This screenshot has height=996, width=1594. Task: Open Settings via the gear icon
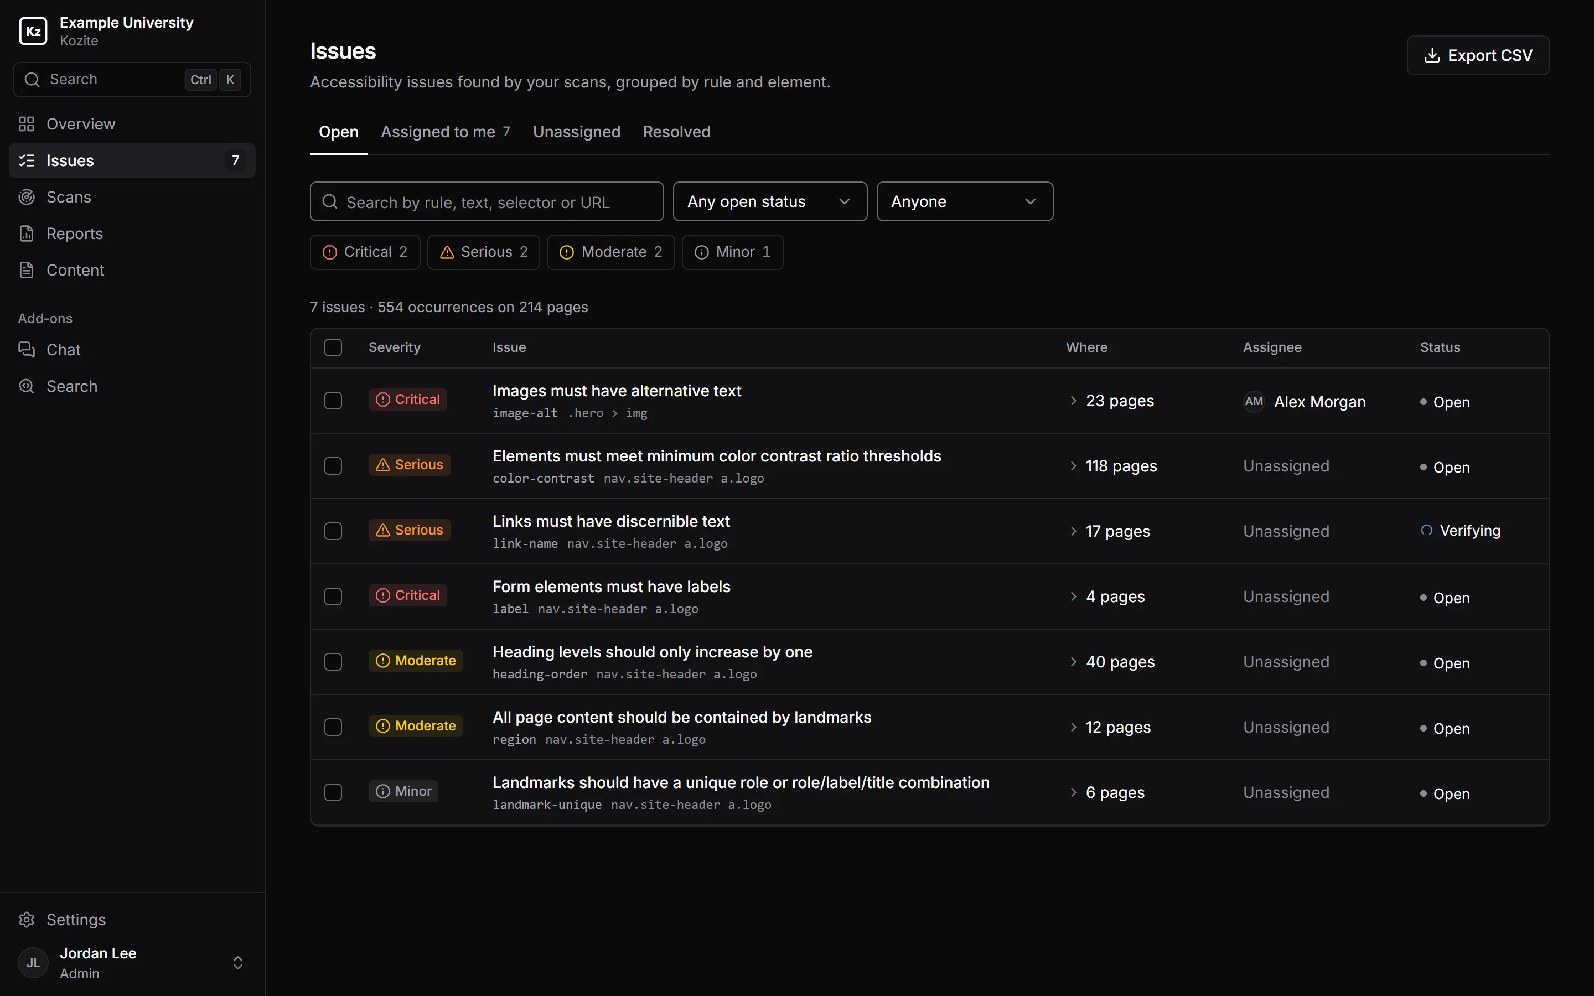tap(27, 920)
